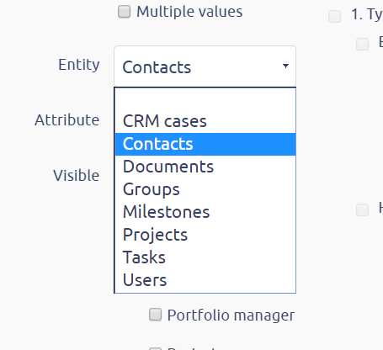Choose CRM cases from the list

click(x=205, y=121)
